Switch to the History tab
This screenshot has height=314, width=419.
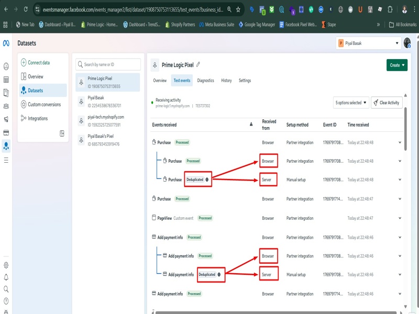[x=226, y=81]
